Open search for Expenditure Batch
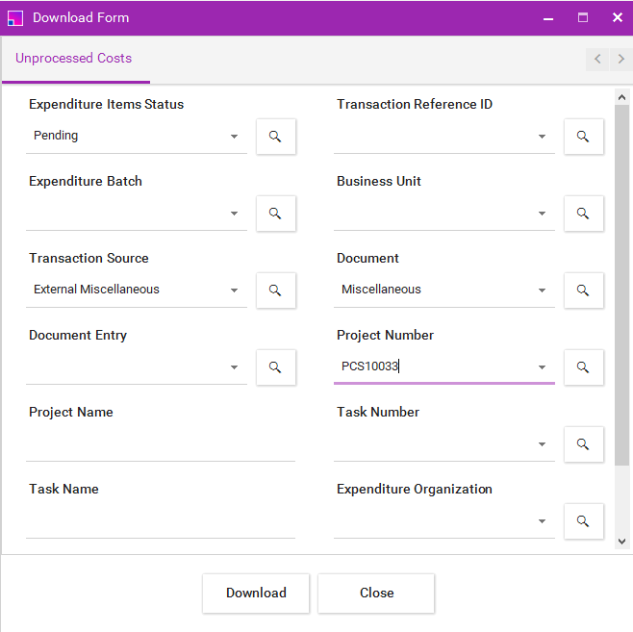633x632 pixels. (x=276, y=214)
